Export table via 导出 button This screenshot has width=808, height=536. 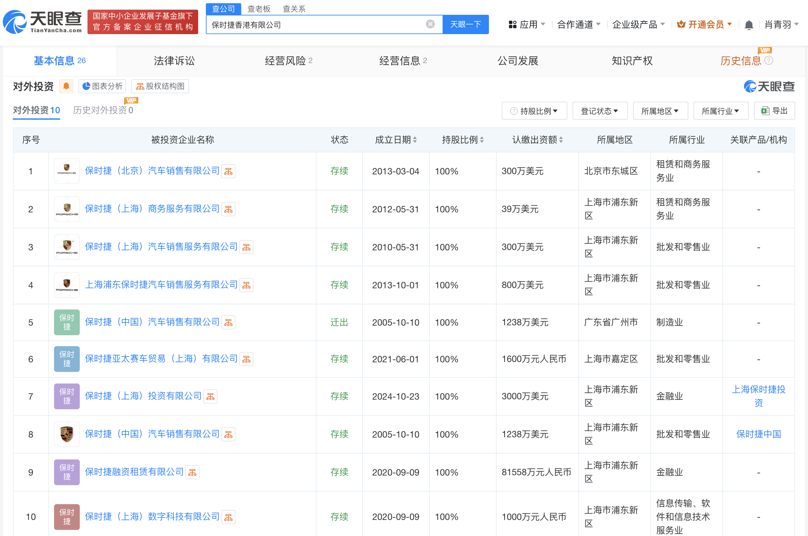click(x=774, y=111)
